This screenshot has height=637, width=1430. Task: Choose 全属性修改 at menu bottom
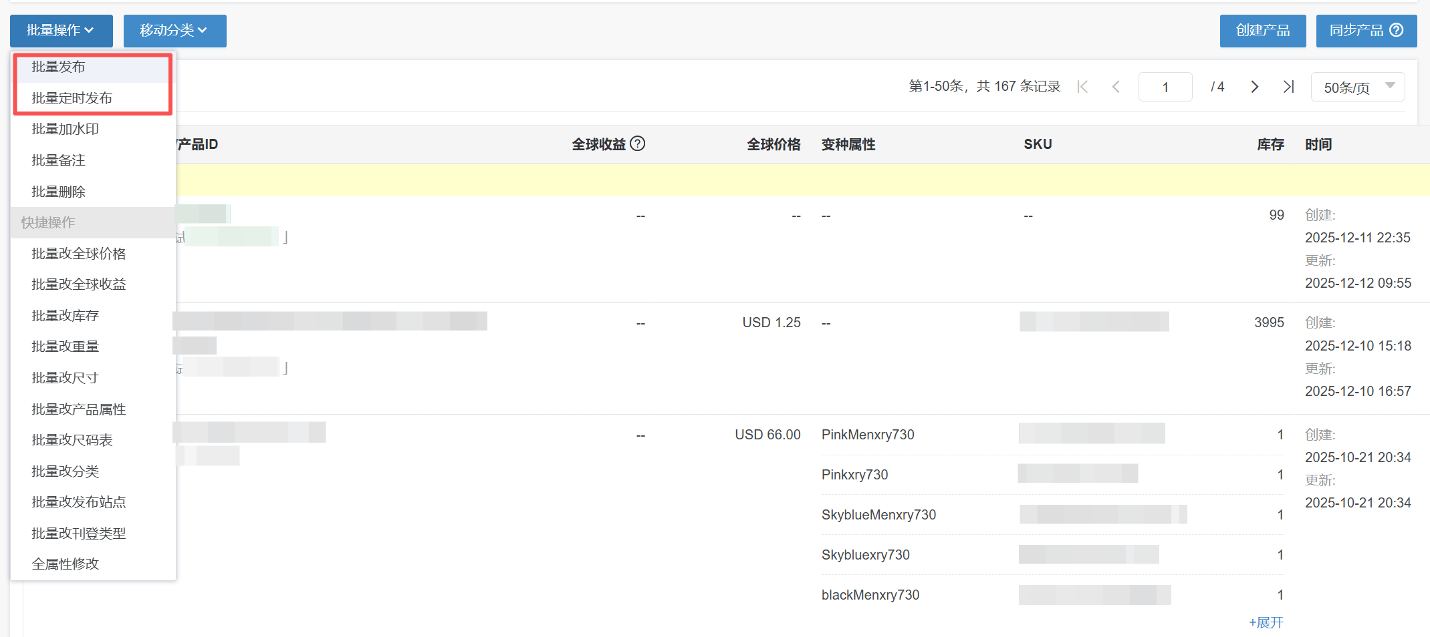(66, 564)
